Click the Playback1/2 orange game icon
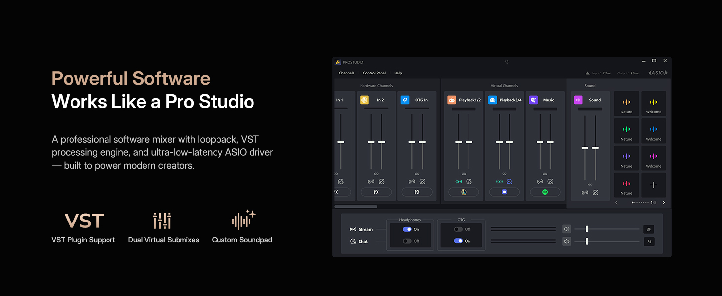Image resolution: width=722 pixels, height=296 pixels. (x=452, y=100)
